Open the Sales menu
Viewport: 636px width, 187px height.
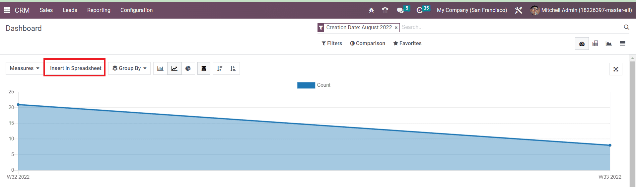coord(46,10)
